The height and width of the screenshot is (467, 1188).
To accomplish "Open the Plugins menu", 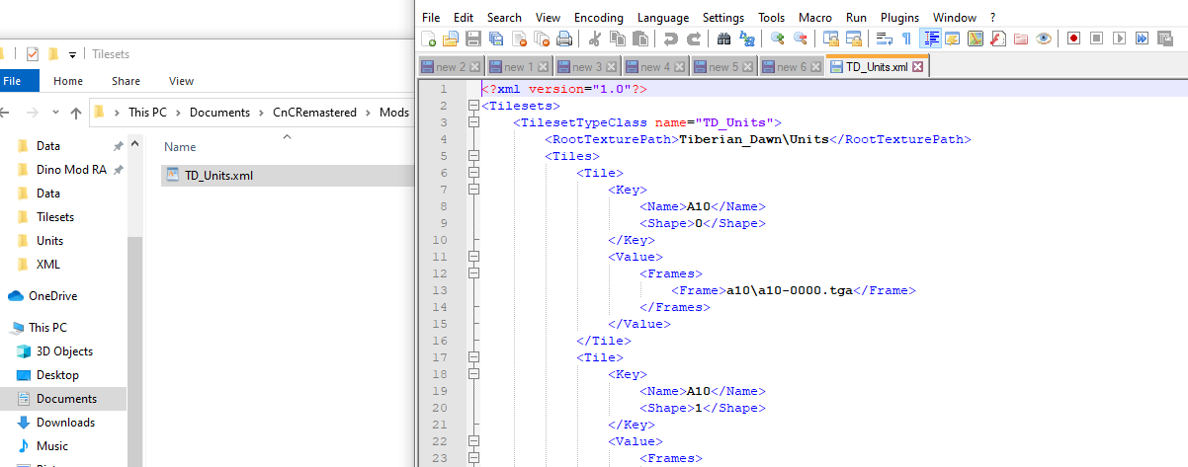I will pyautogui.click(x=899, y=18).
